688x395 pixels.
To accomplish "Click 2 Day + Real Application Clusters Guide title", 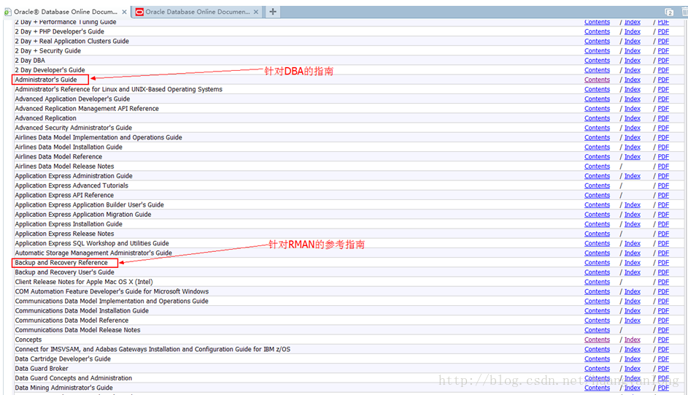I will point(72,42).
